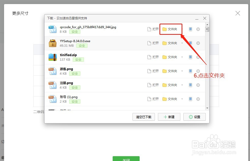Click the 安全 safety badge on the YYSetup row
The height and width of the screenshot is (161, 250).
point(82,45)
